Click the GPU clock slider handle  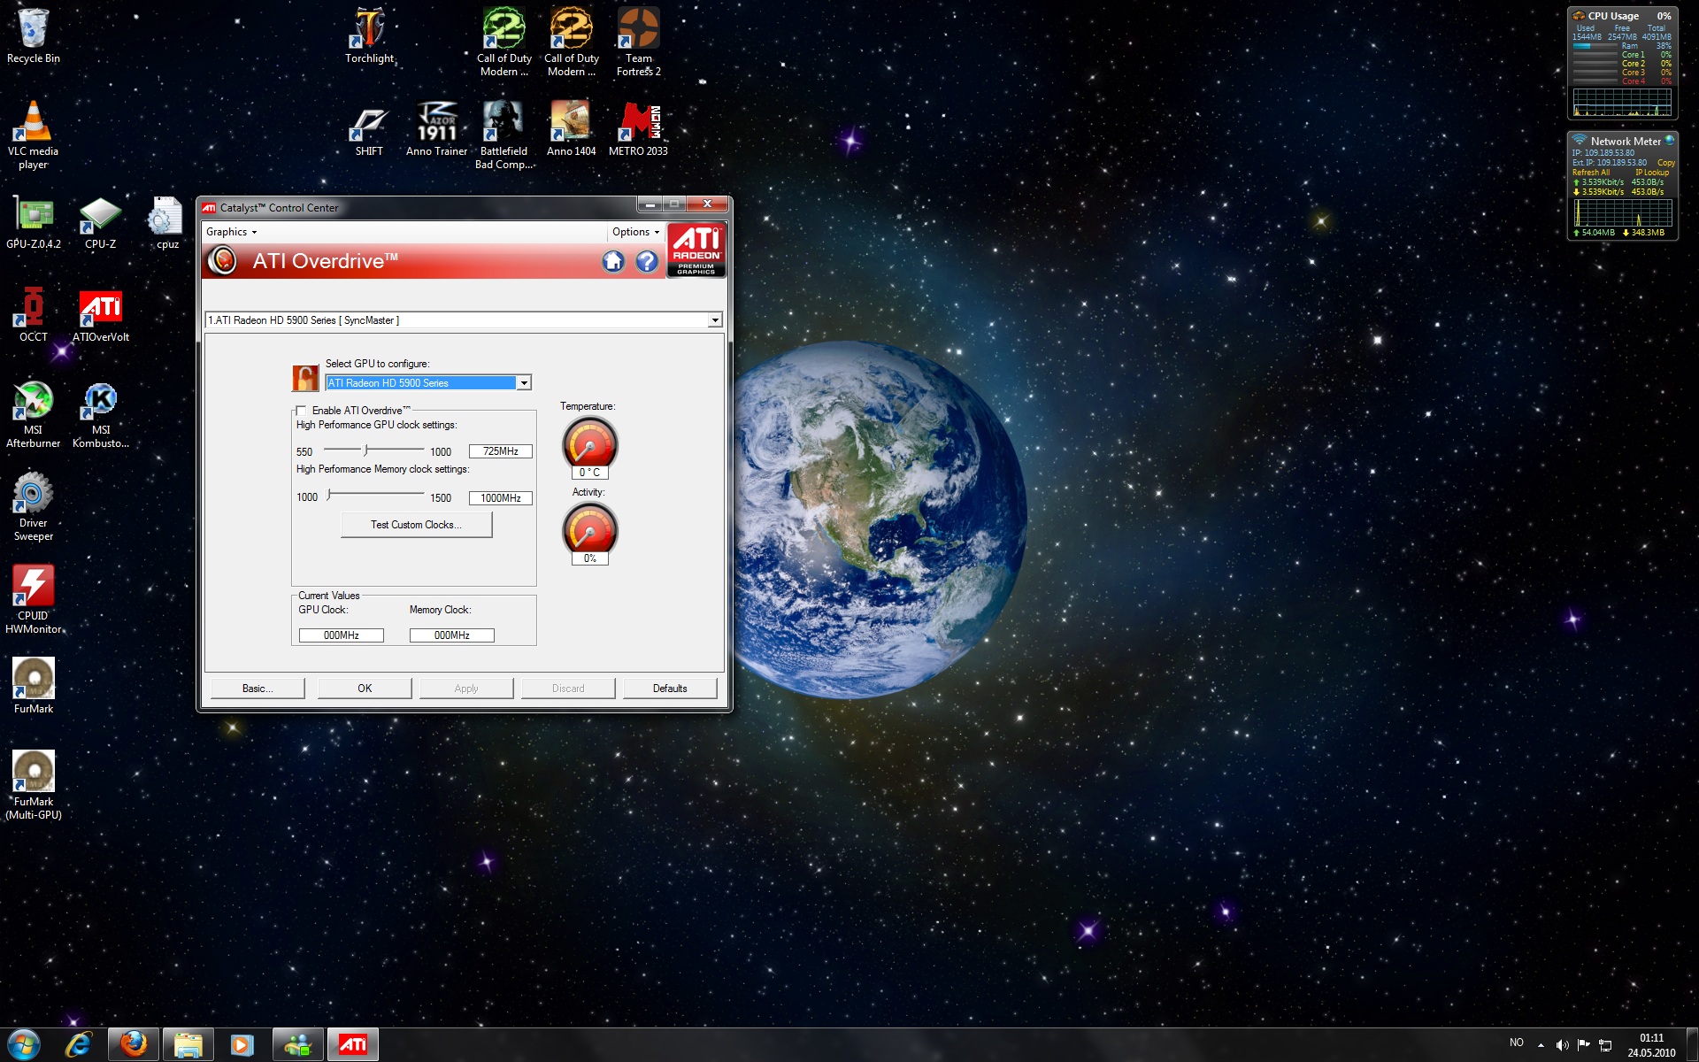point(365,450)
